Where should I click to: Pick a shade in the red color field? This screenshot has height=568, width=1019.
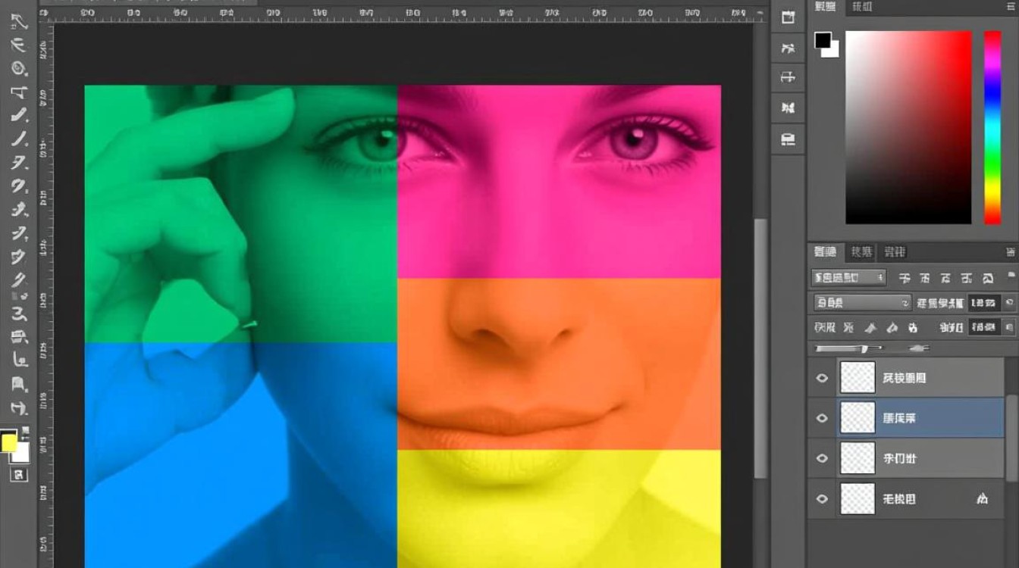tap(908, 127)
